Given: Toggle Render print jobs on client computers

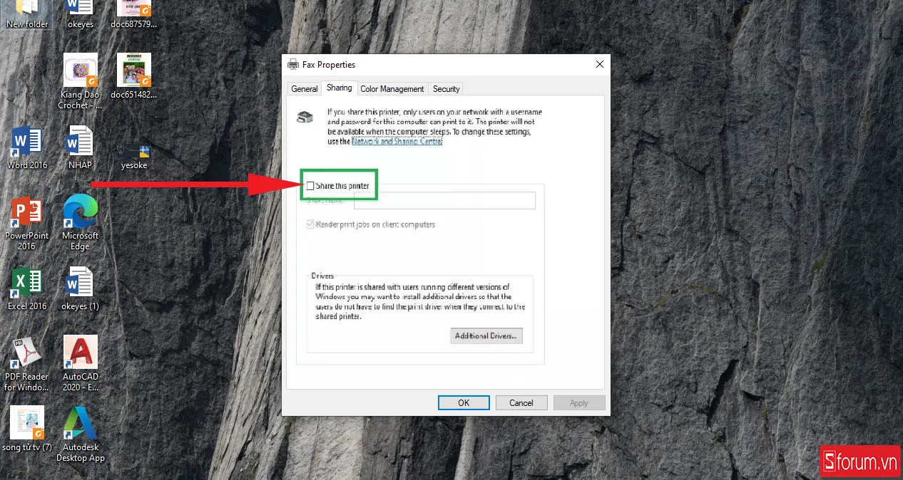Looking at the screenshot, I should tap(310, 224).
